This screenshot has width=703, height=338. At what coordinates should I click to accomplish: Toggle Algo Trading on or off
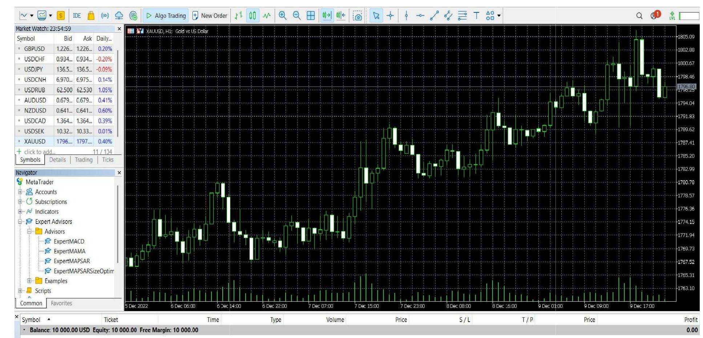point(166,16)
